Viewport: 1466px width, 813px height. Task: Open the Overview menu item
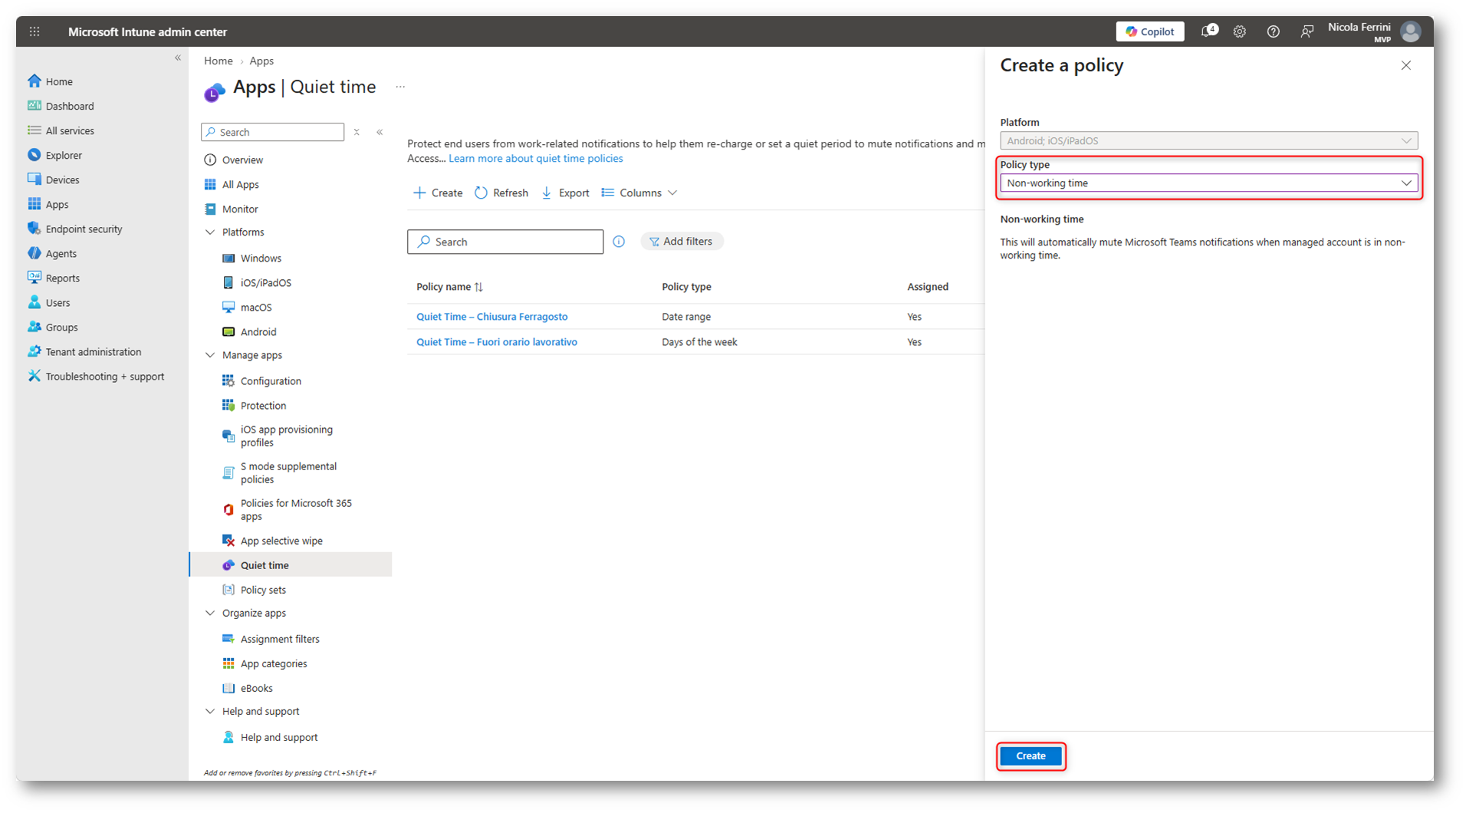(242, 160)
